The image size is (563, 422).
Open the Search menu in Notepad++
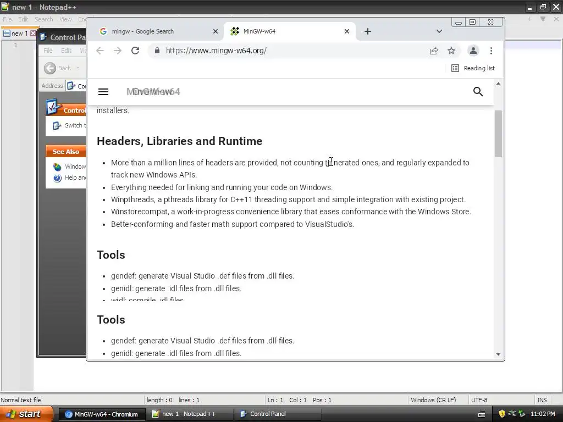tap(44, 19)
